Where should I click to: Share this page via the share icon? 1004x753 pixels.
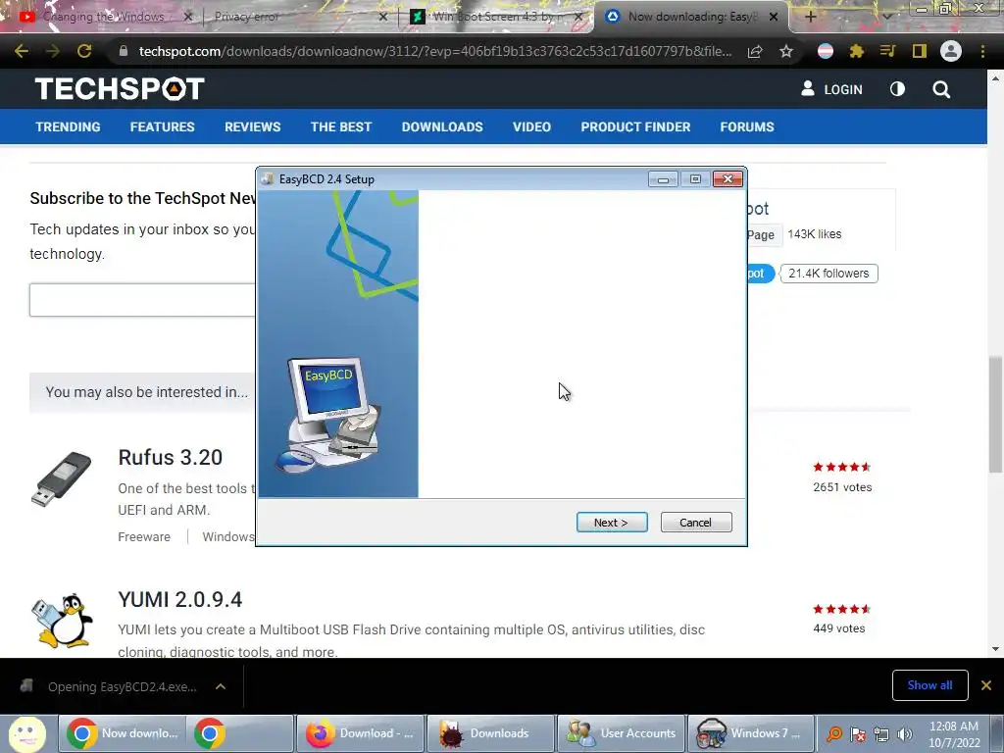pos(755,51)
